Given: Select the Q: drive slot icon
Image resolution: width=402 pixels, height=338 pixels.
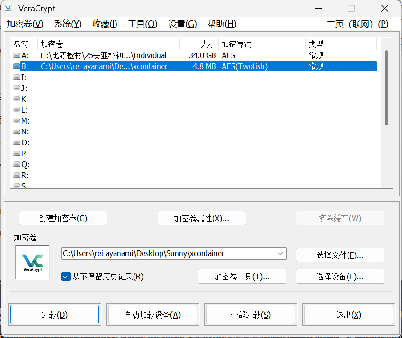Looking at the screenshot, I should pos(17,164).
